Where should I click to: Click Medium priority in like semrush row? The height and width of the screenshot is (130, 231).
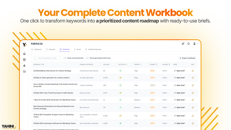click(137, 107)
